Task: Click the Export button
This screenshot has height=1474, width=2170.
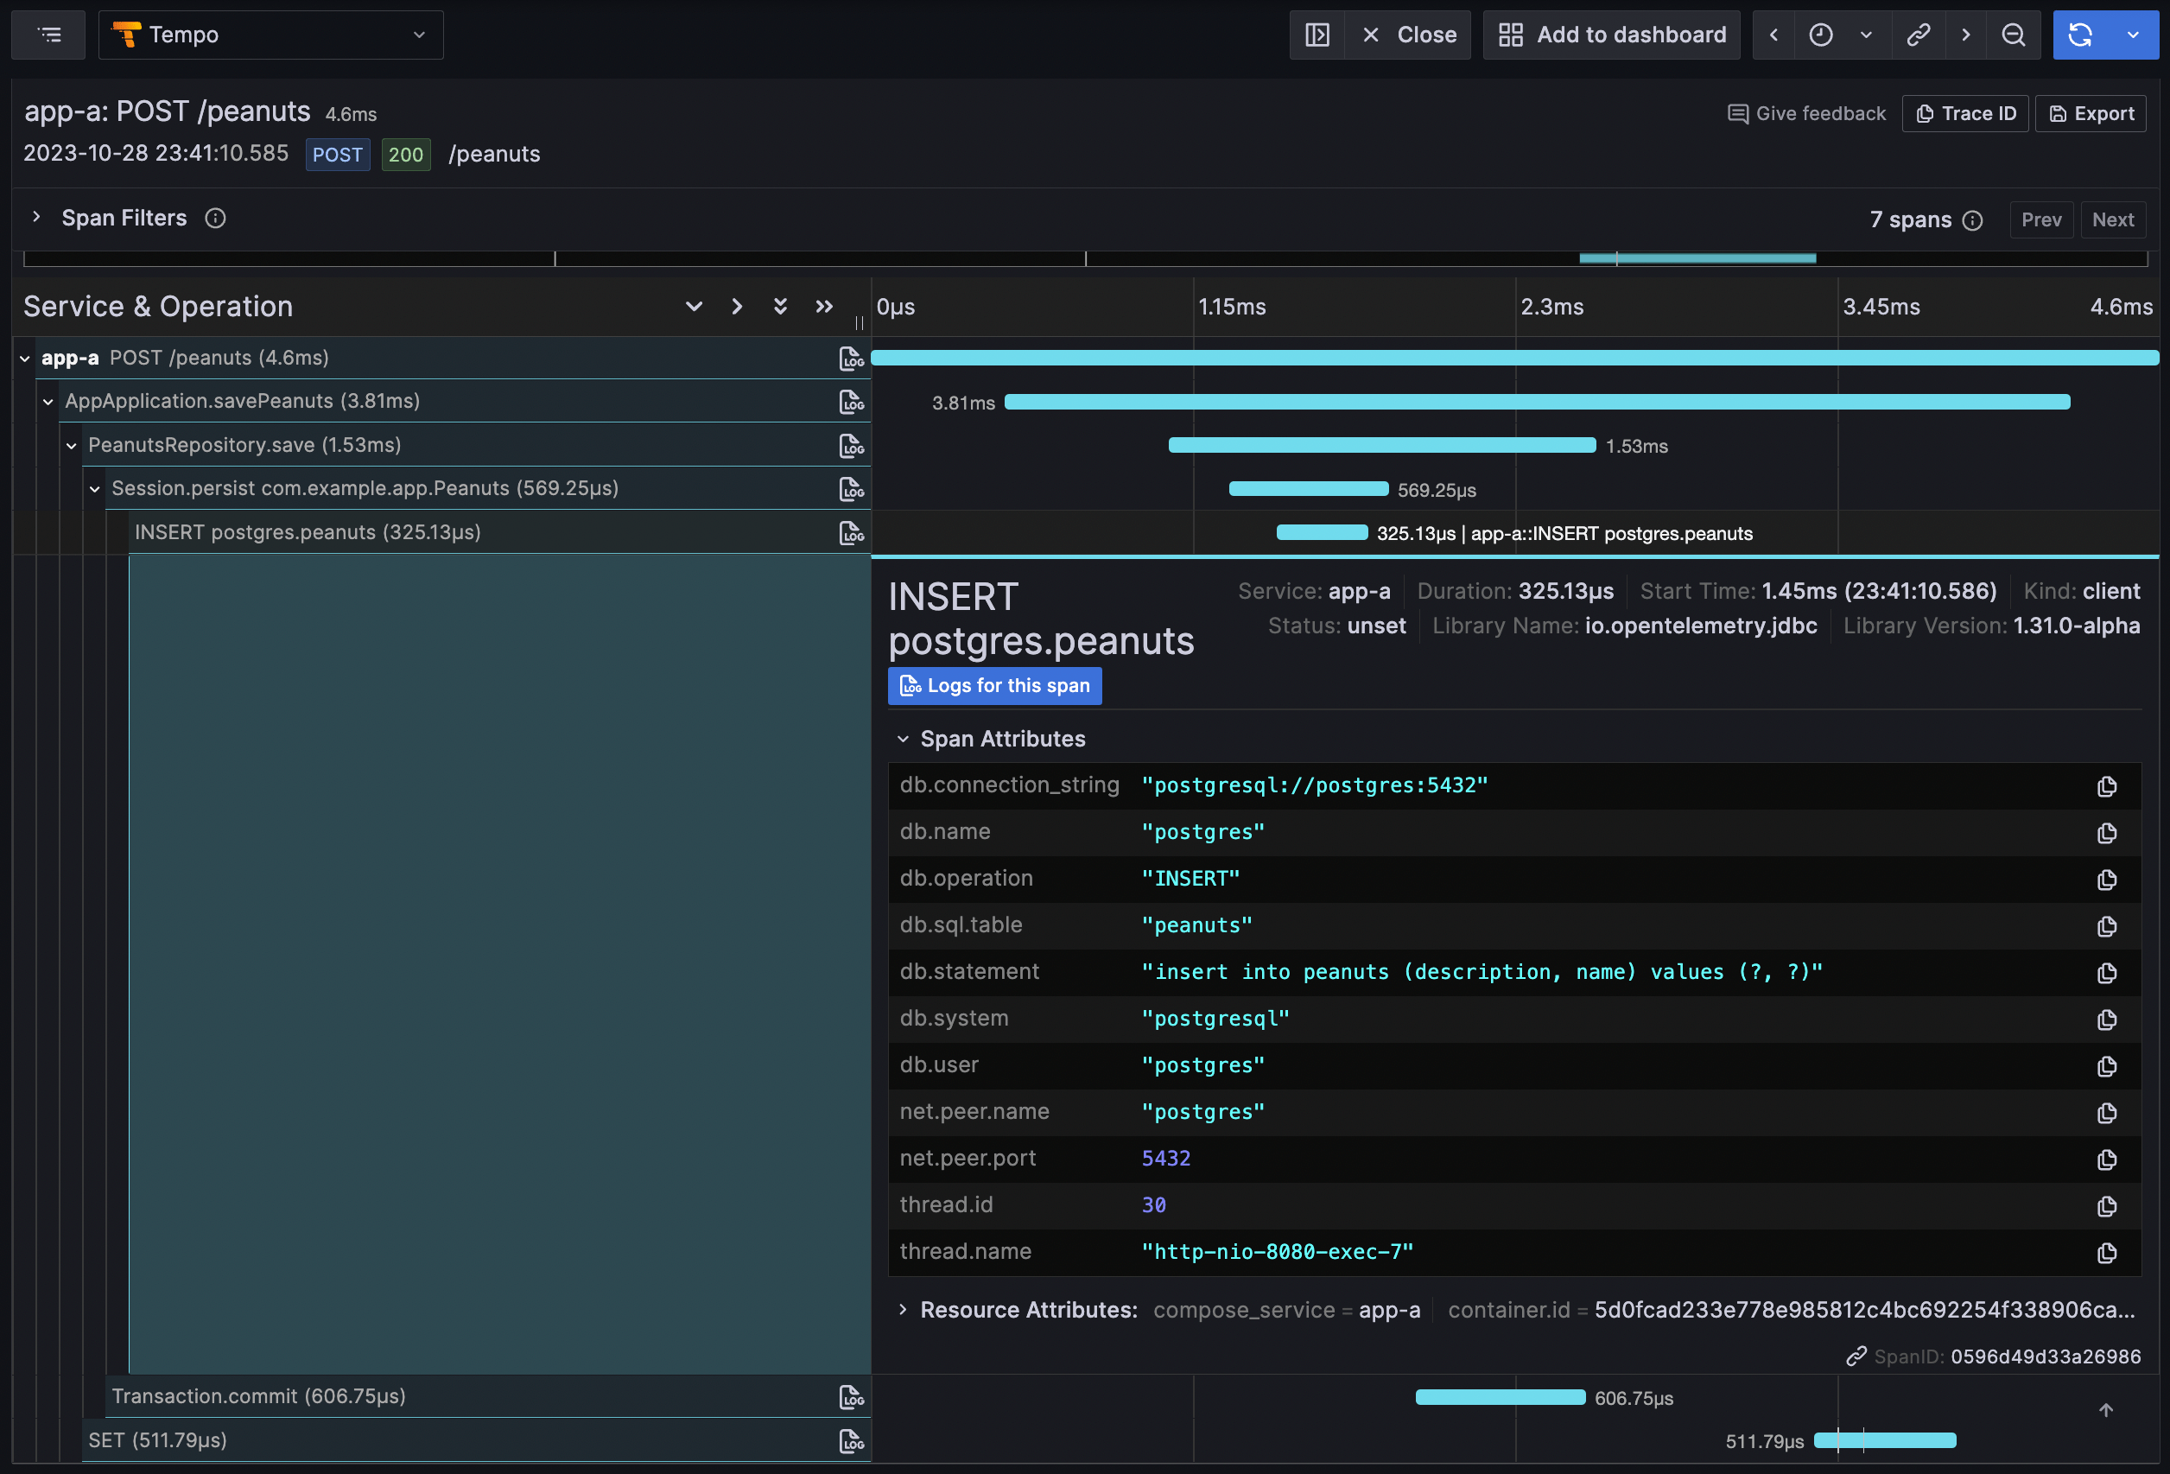Action: [2091, 114]
